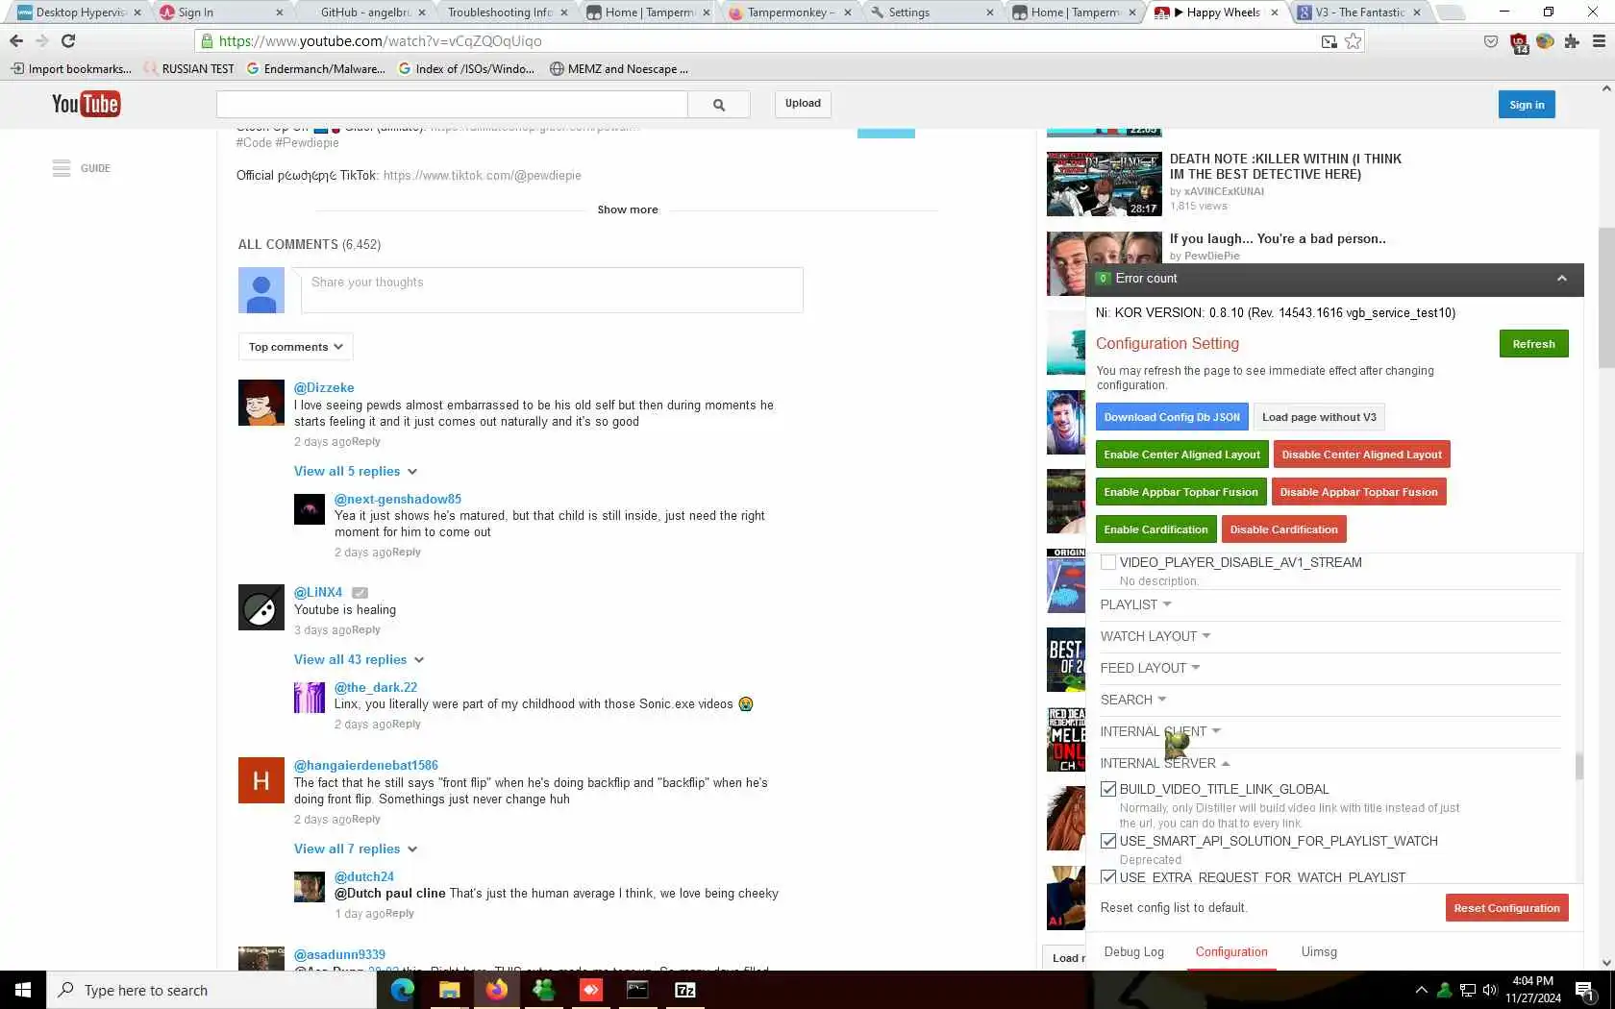The height and width of the screenshot is (1009, 1615).
Task: Launch Microsoft Edge from the taskbar
Action: (402, 990)
